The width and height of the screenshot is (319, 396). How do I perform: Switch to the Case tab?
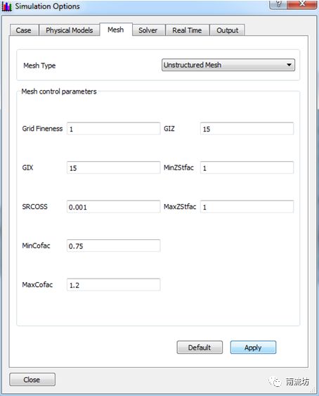pyautogui.click(x=24, y=30)
